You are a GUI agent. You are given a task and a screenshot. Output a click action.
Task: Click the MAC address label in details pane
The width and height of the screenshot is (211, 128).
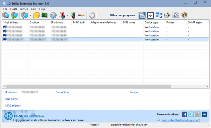[13, 106]
